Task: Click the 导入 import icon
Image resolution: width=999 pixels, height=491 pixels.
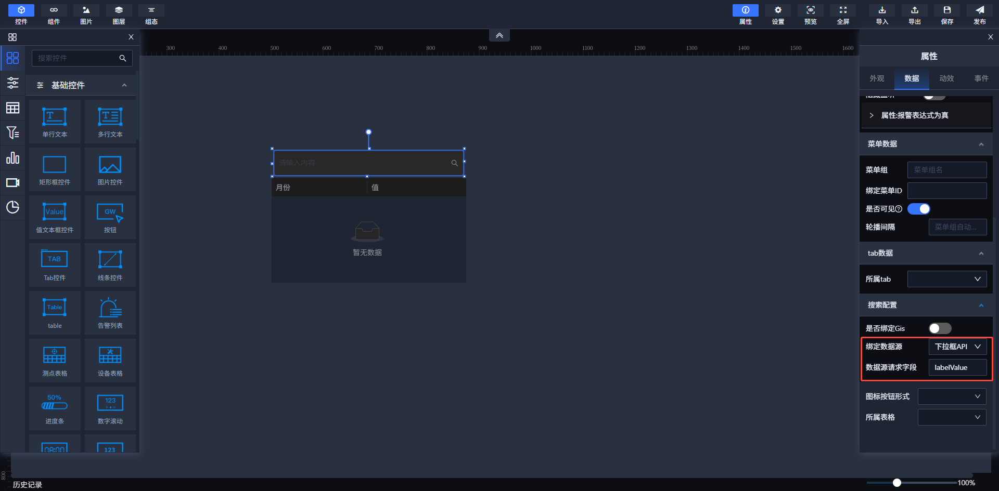Action: point(882,10)
